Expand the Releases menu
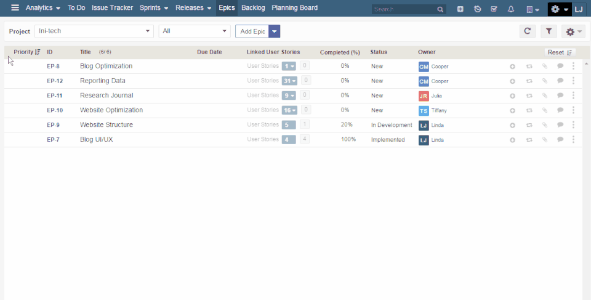The image size is (591, 300). click(x=193, y=8)
